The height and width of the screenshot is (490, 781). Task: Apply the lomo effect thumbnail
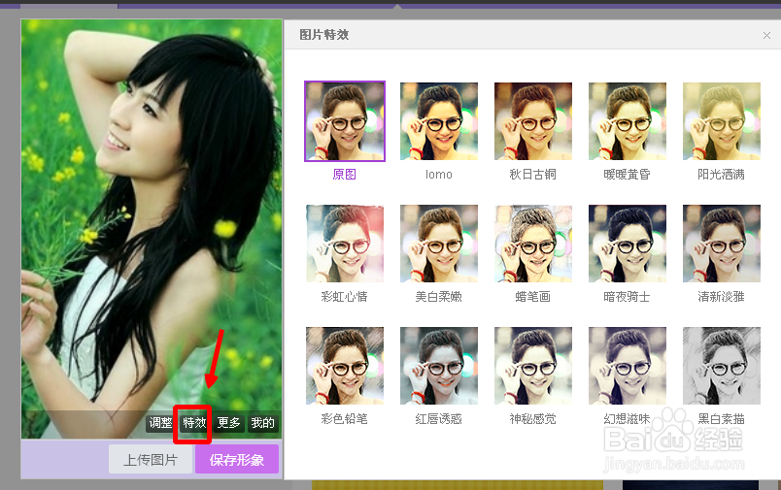pyautogui.click(x=439, y=121)
